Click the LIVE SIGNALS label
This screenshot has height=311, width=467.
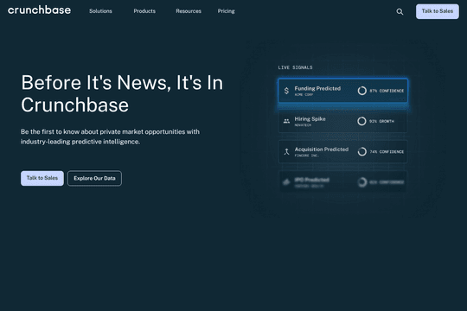295,67
